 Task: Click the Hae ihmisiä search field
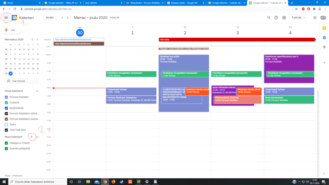click(21, 81)
